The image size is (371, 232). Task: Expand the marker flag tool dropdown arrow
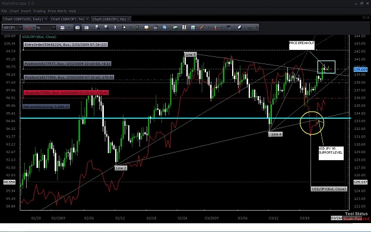click(131, 28)
